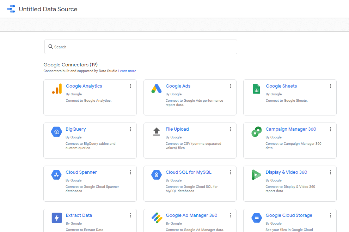This screenshot has width=349, height=232.
Task: Click 'Connect to Google Sheets.' description
Action: [287, 101]
